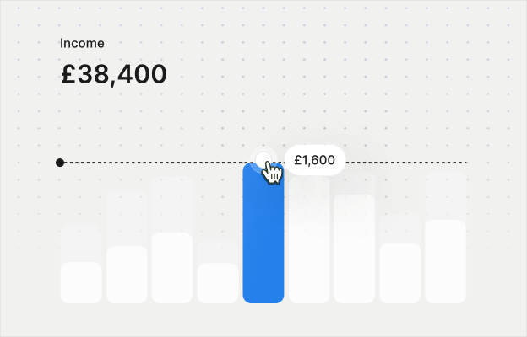Select the third solid white bar from left
This screenshot has height=337, width=527.
(172, 268)
